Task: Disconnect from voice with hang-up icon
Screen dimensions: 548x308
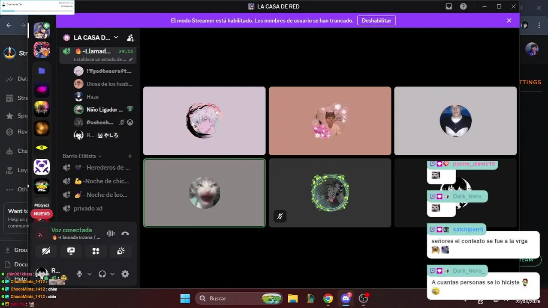Action: click(x=125, y=234)
